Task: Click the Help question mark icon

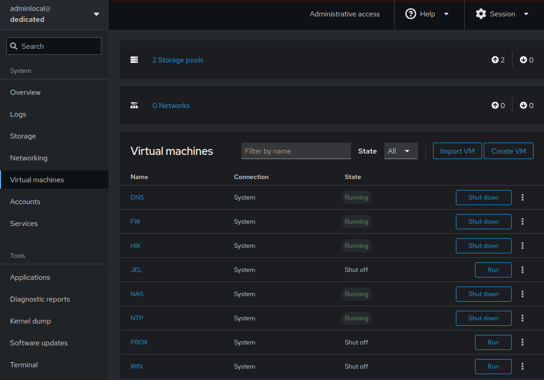Action: pos(411,14)
